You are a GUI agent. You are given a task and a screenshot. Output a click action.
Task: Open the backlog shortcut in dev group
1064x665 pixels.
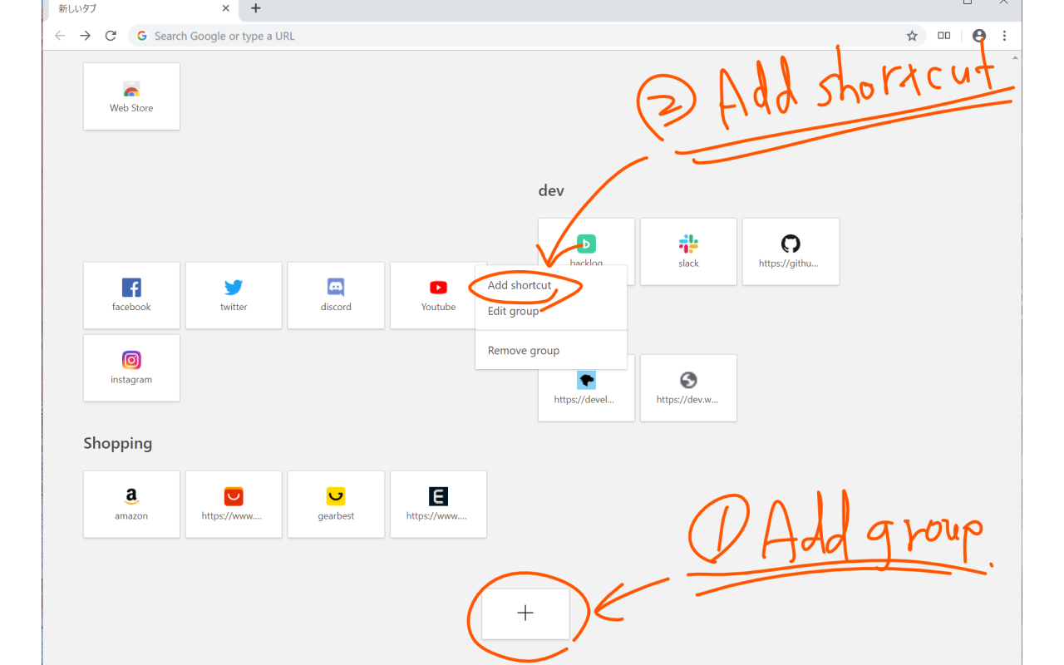coord(586,243)
